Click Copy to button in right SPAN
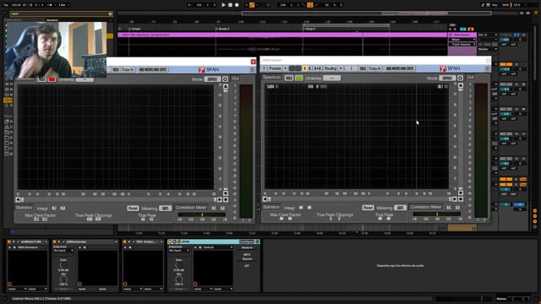 tap(374, 68)
